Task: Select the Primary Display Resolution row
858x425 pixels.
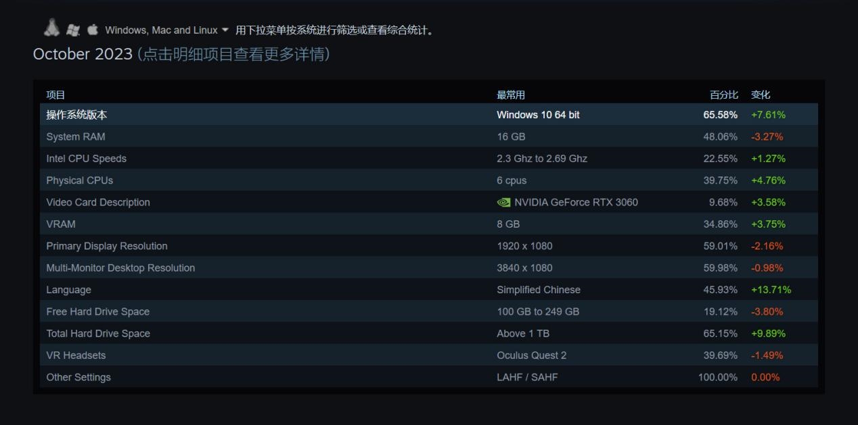Action: click(107, 246)
